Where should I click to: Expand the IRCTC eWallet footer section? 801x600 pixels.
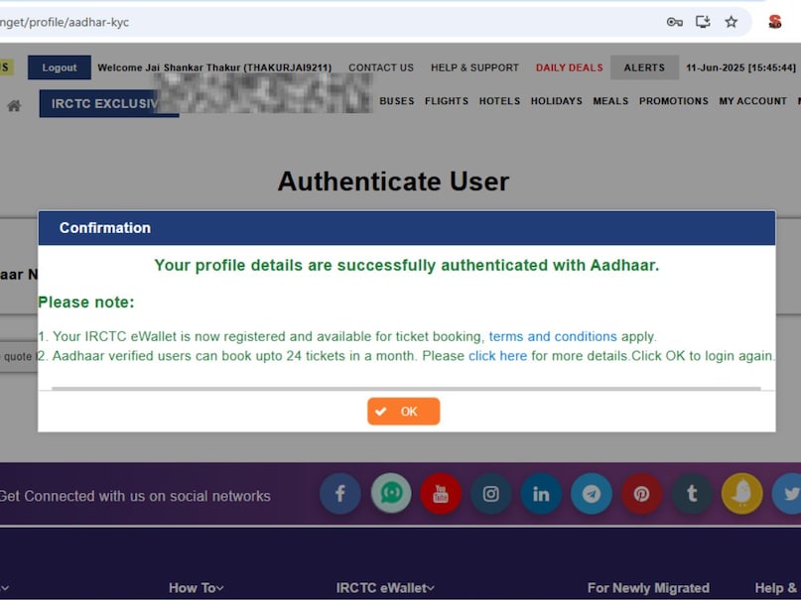click(x=385, y=588)
